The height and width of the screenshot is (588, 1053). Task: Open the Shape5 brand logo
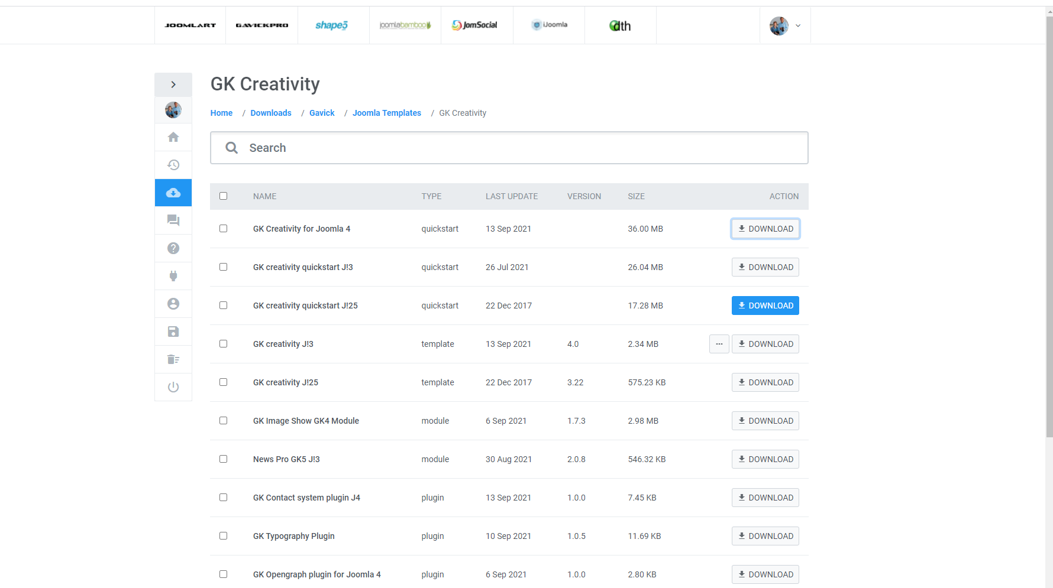tap(332, 25)
